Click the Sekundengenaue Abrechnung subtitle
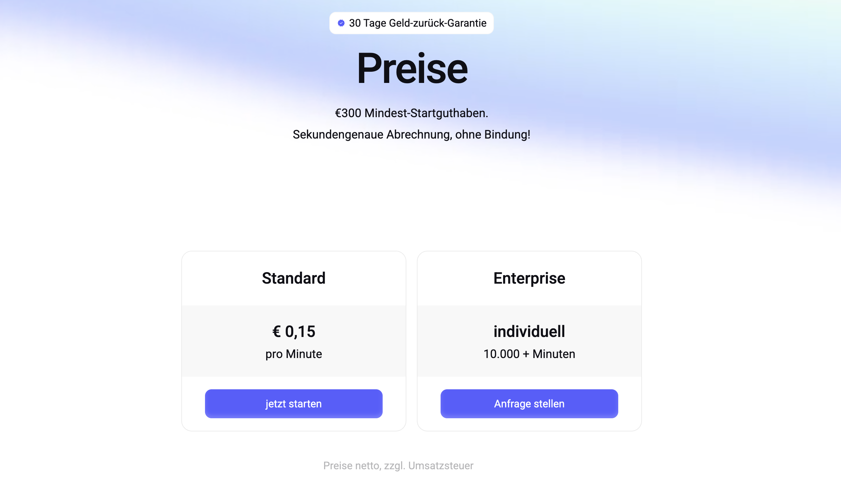Viewport: 841px width, 489px height. pyautogui.click(x=412, y=135)
